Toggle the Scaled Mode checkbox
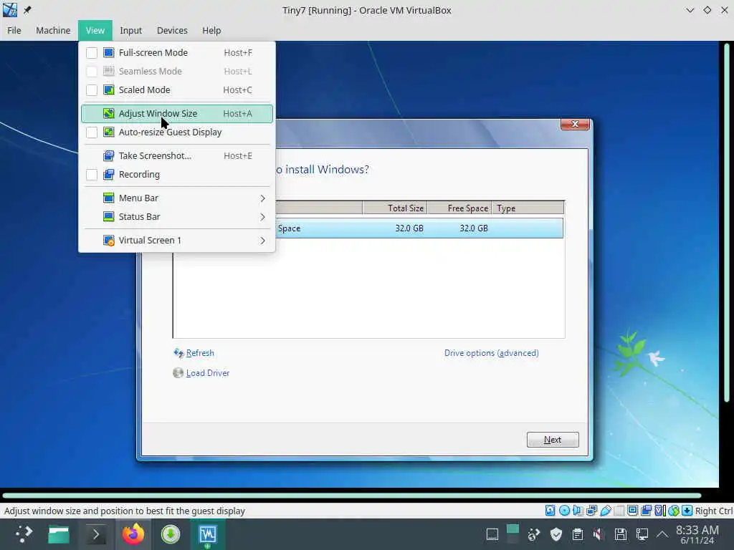 pyautogui.click(x=92, y=90)
